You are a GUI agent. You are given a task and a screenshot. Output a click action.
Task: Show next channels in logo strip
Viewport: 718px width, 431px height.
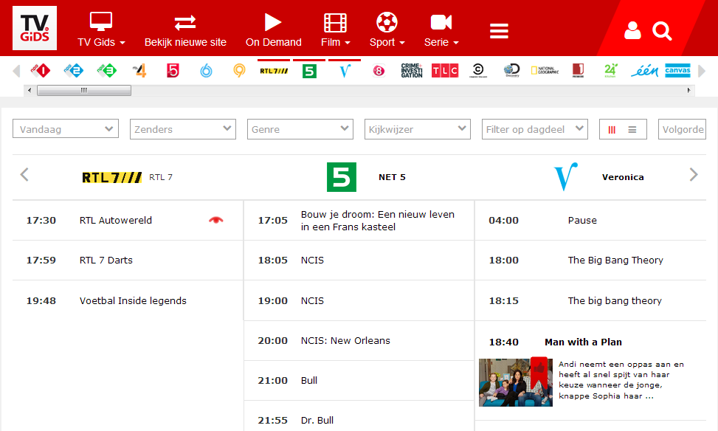702,71
